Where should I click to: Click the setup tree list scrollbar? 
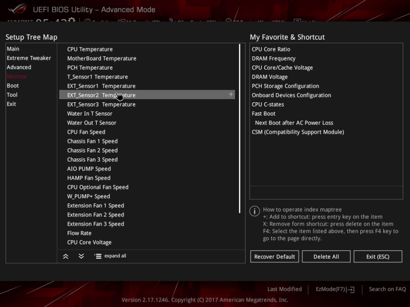(240, 128)
